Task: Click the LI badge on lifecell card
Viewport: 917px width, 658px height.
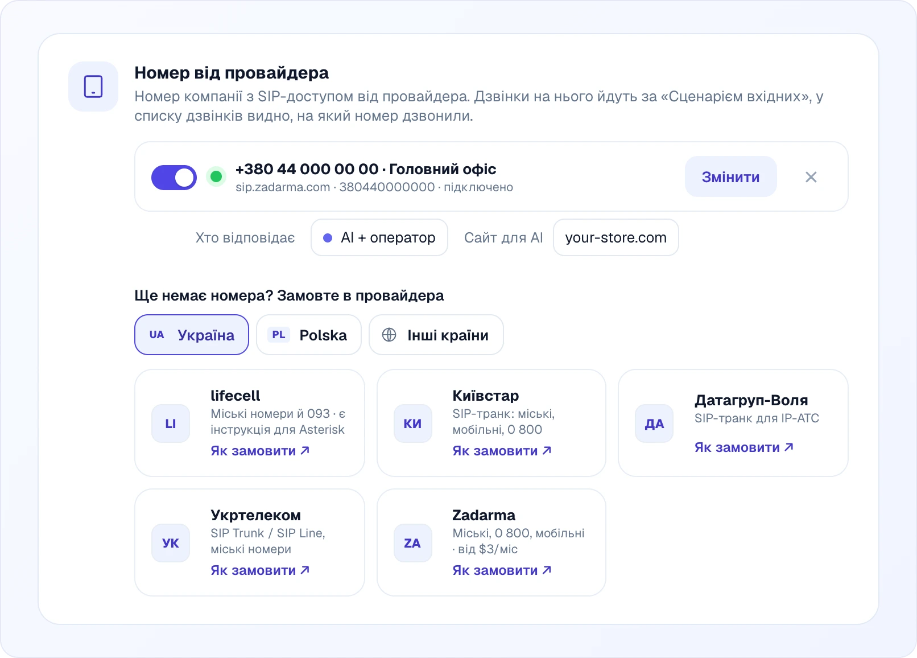Action: pyautogui.click(x=171, y=423)
